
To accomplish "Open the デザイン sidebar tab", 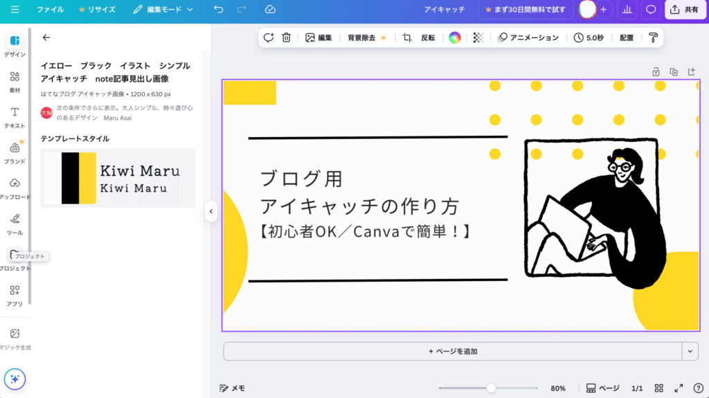I will pos(15,46).
